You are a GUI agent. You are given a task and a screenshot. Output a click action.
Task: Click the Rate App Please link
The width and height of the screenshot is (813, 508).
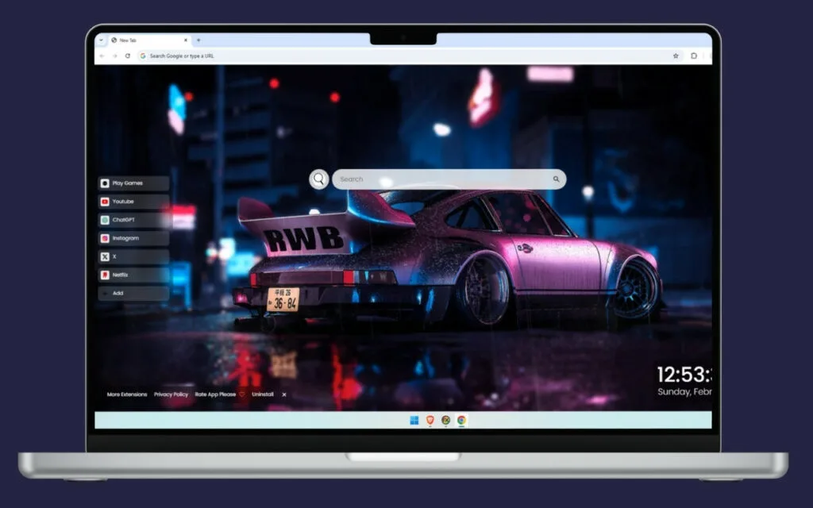pyautogui.click(x=219, y=394)
